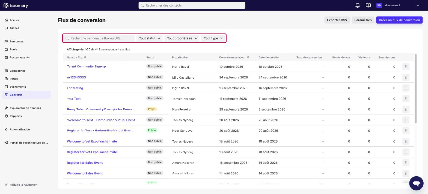Expand the Tout type filter
The height and width of the screenshot is (194, 428).
coord(213,38)
